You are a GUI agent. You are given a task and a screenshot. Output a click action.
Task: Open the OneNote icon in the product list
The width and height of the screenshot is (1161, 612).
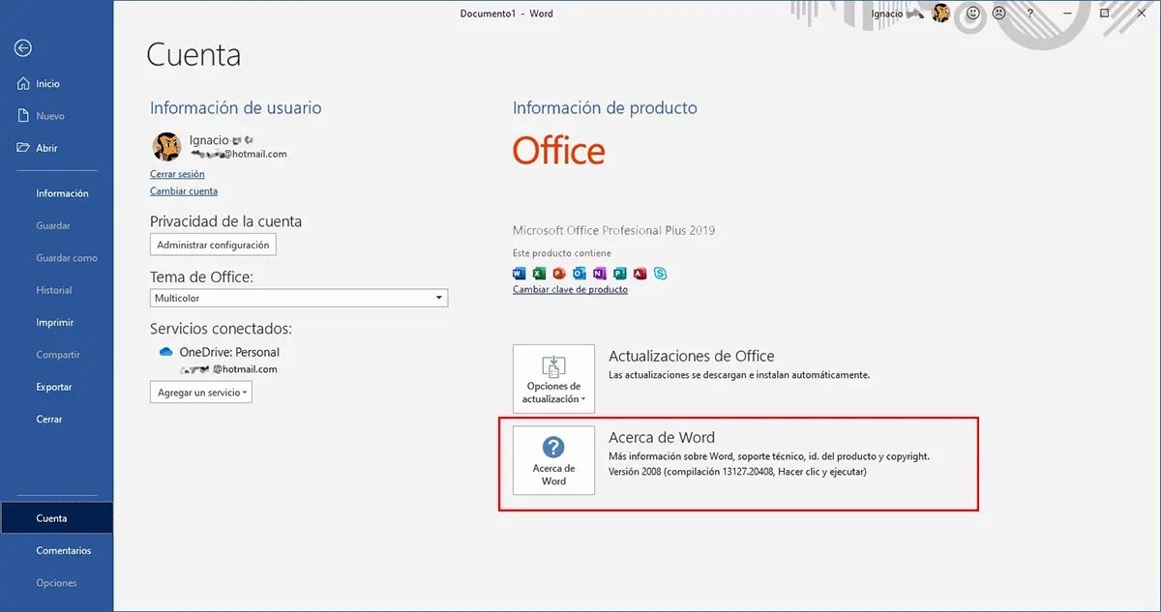[600, 274]
